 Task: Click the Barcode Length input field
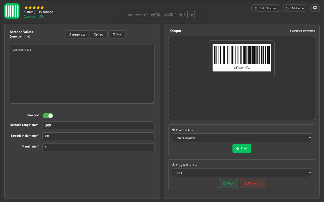pos(98,125)
